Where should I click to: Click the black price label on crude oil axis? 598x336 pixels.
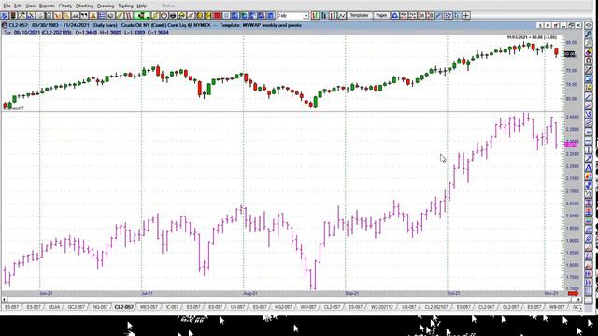coord(570,54)
